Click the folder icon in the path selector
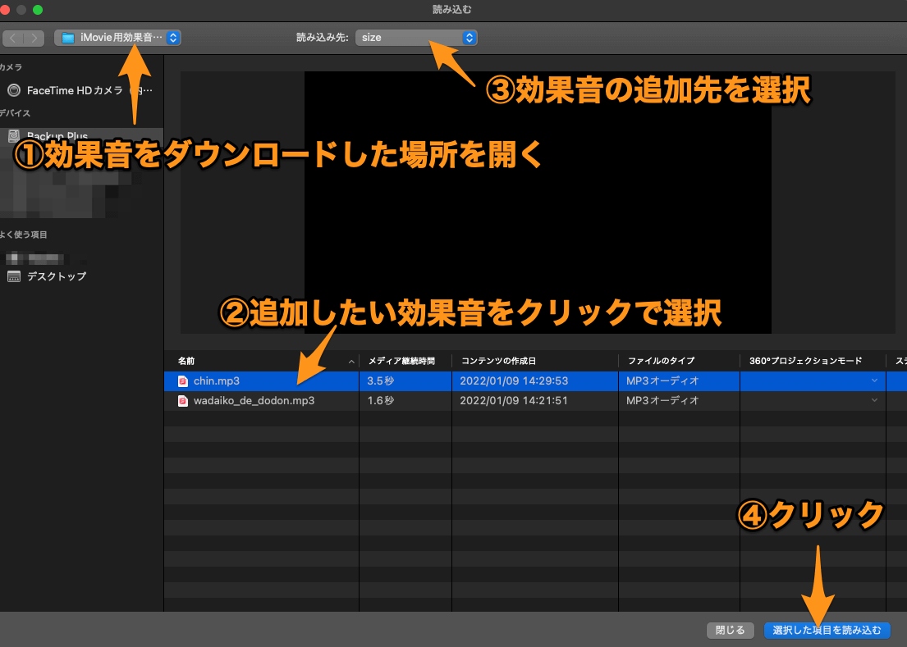The width and height of the screenshot is (907, 647). click(69, 37)
